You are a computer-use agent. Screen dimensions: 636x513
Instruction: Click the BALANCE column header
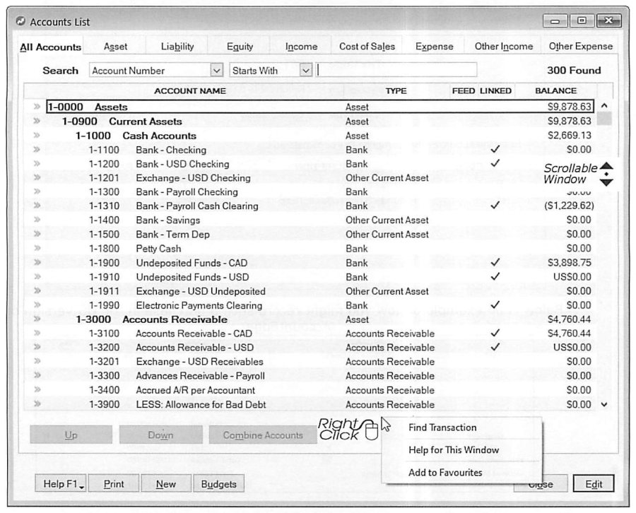(555, 91)
